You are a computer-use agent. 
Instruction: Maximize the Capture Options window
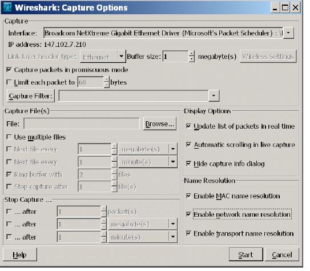[x=285, y=8]
